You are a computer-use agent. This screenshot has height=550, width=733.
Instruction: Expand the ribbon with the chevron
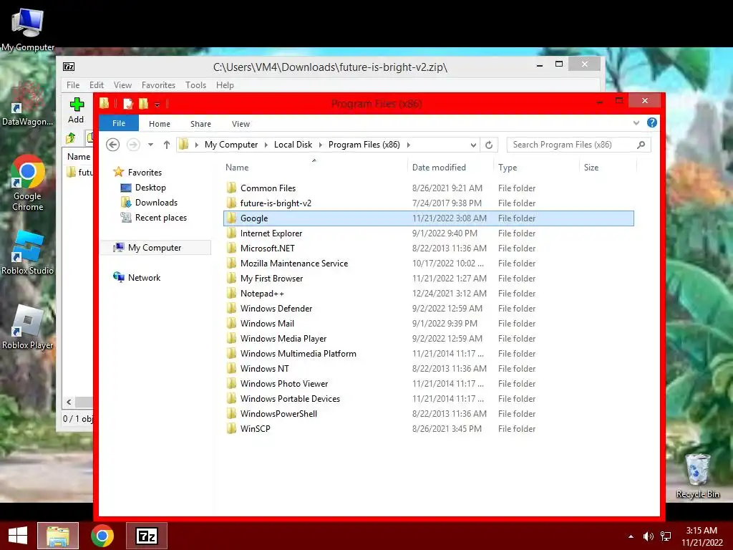(x=636, y=123)
